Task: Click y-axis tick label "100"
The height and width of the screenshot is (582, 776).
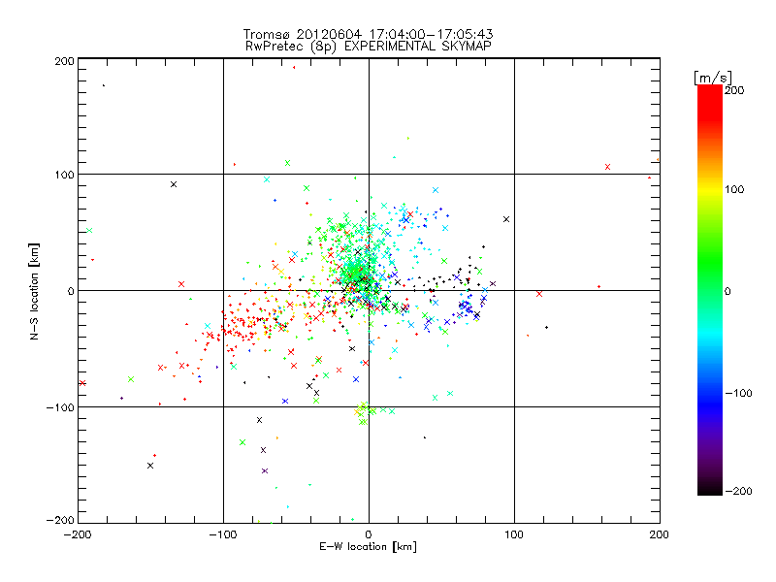Action: [x=64, y=176]
